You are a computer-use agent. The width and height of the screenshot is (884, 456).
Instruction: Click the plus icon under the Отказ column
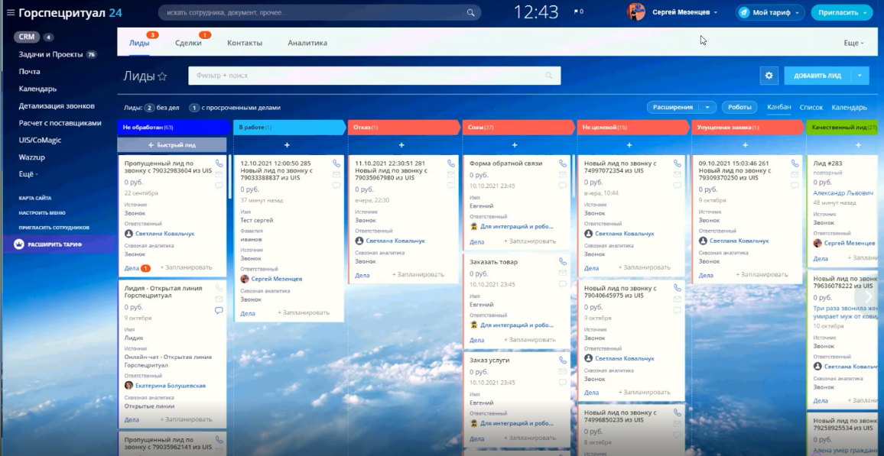point(401,145)
